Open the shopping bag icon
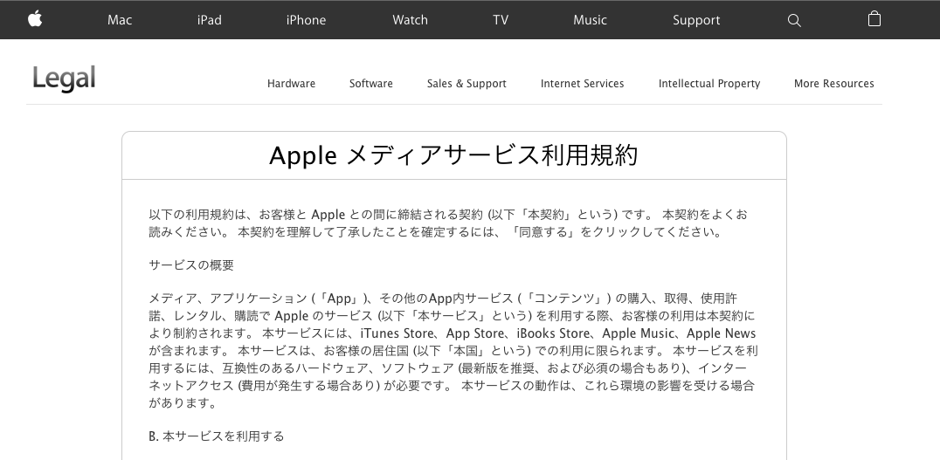Viewport: 940px width, 460px height. pyautogui.click(x=874, y=19)
